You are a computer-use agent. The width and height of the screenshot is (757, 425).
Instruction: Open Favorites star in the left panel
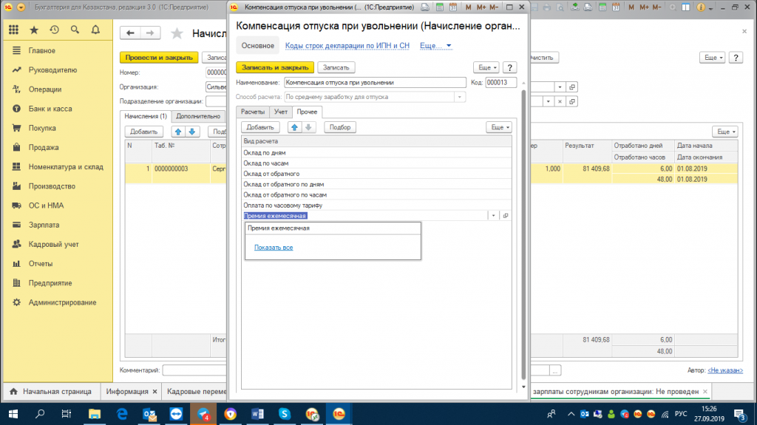(34, 30)
